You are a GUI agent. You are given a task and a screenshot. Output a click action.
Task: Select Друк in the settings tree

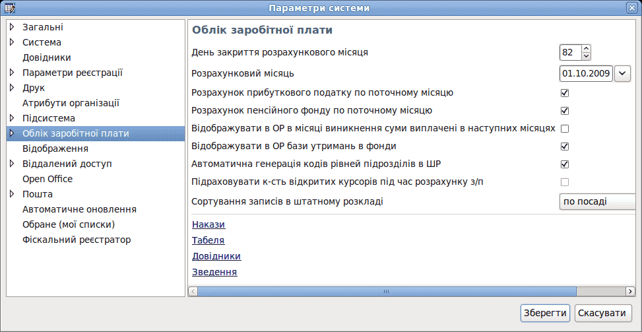[34, 88]
